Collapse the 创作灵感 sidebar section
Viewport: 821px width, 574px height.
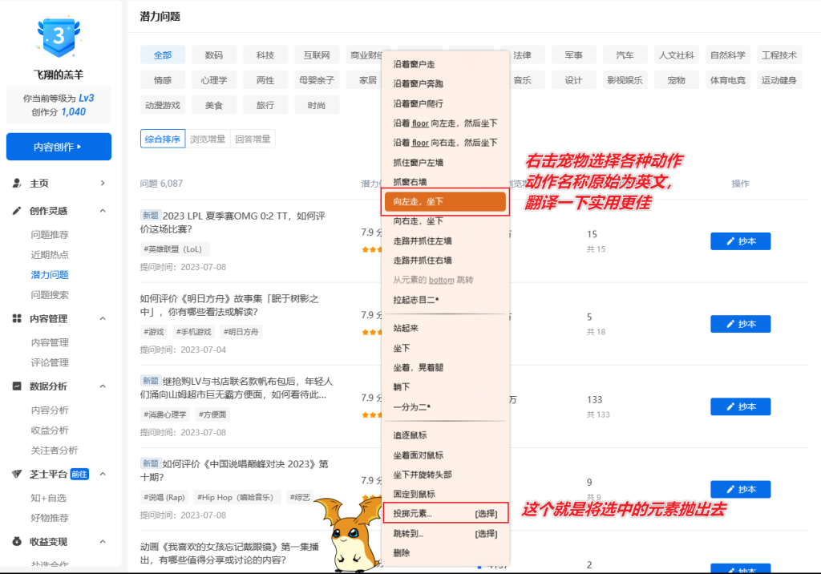(x=103, y=212)
